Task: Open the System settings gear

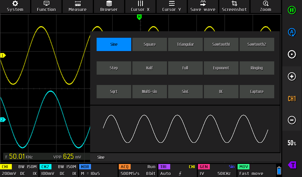Action: 15,6
